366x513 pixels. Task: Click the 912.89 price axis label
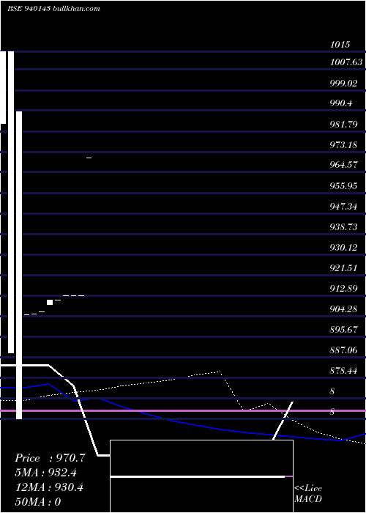[x=343, y=289]
